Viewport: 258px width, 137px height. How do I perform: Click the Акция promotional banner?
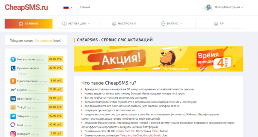click(158, 59)
